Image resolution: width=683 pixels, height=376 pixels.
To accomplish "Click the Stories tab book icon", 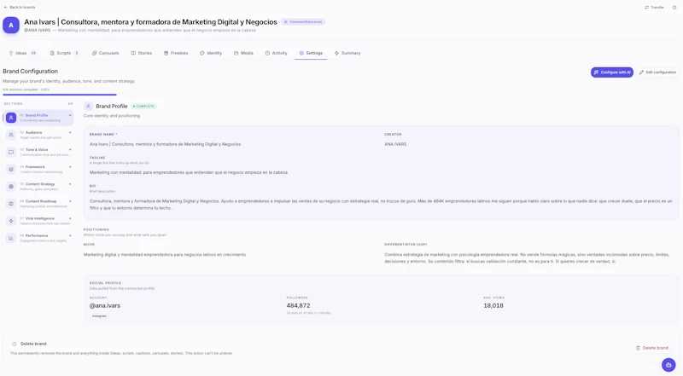I will pyautogui.click(x=133, y=53).
